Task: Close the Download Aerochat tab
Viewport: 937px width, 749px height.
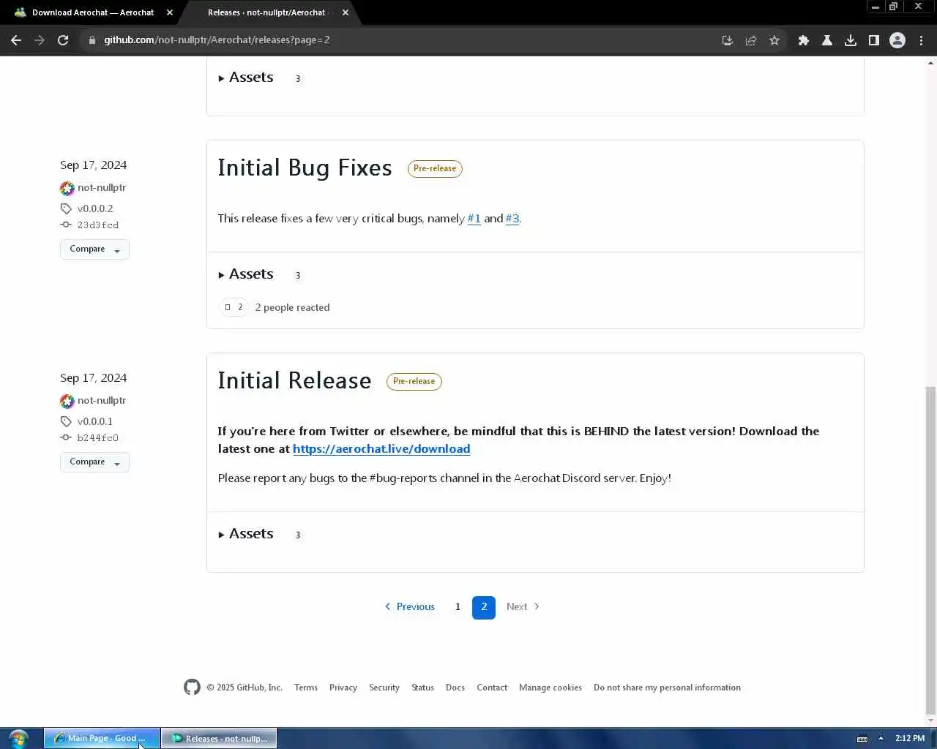Action: [170, 12]
